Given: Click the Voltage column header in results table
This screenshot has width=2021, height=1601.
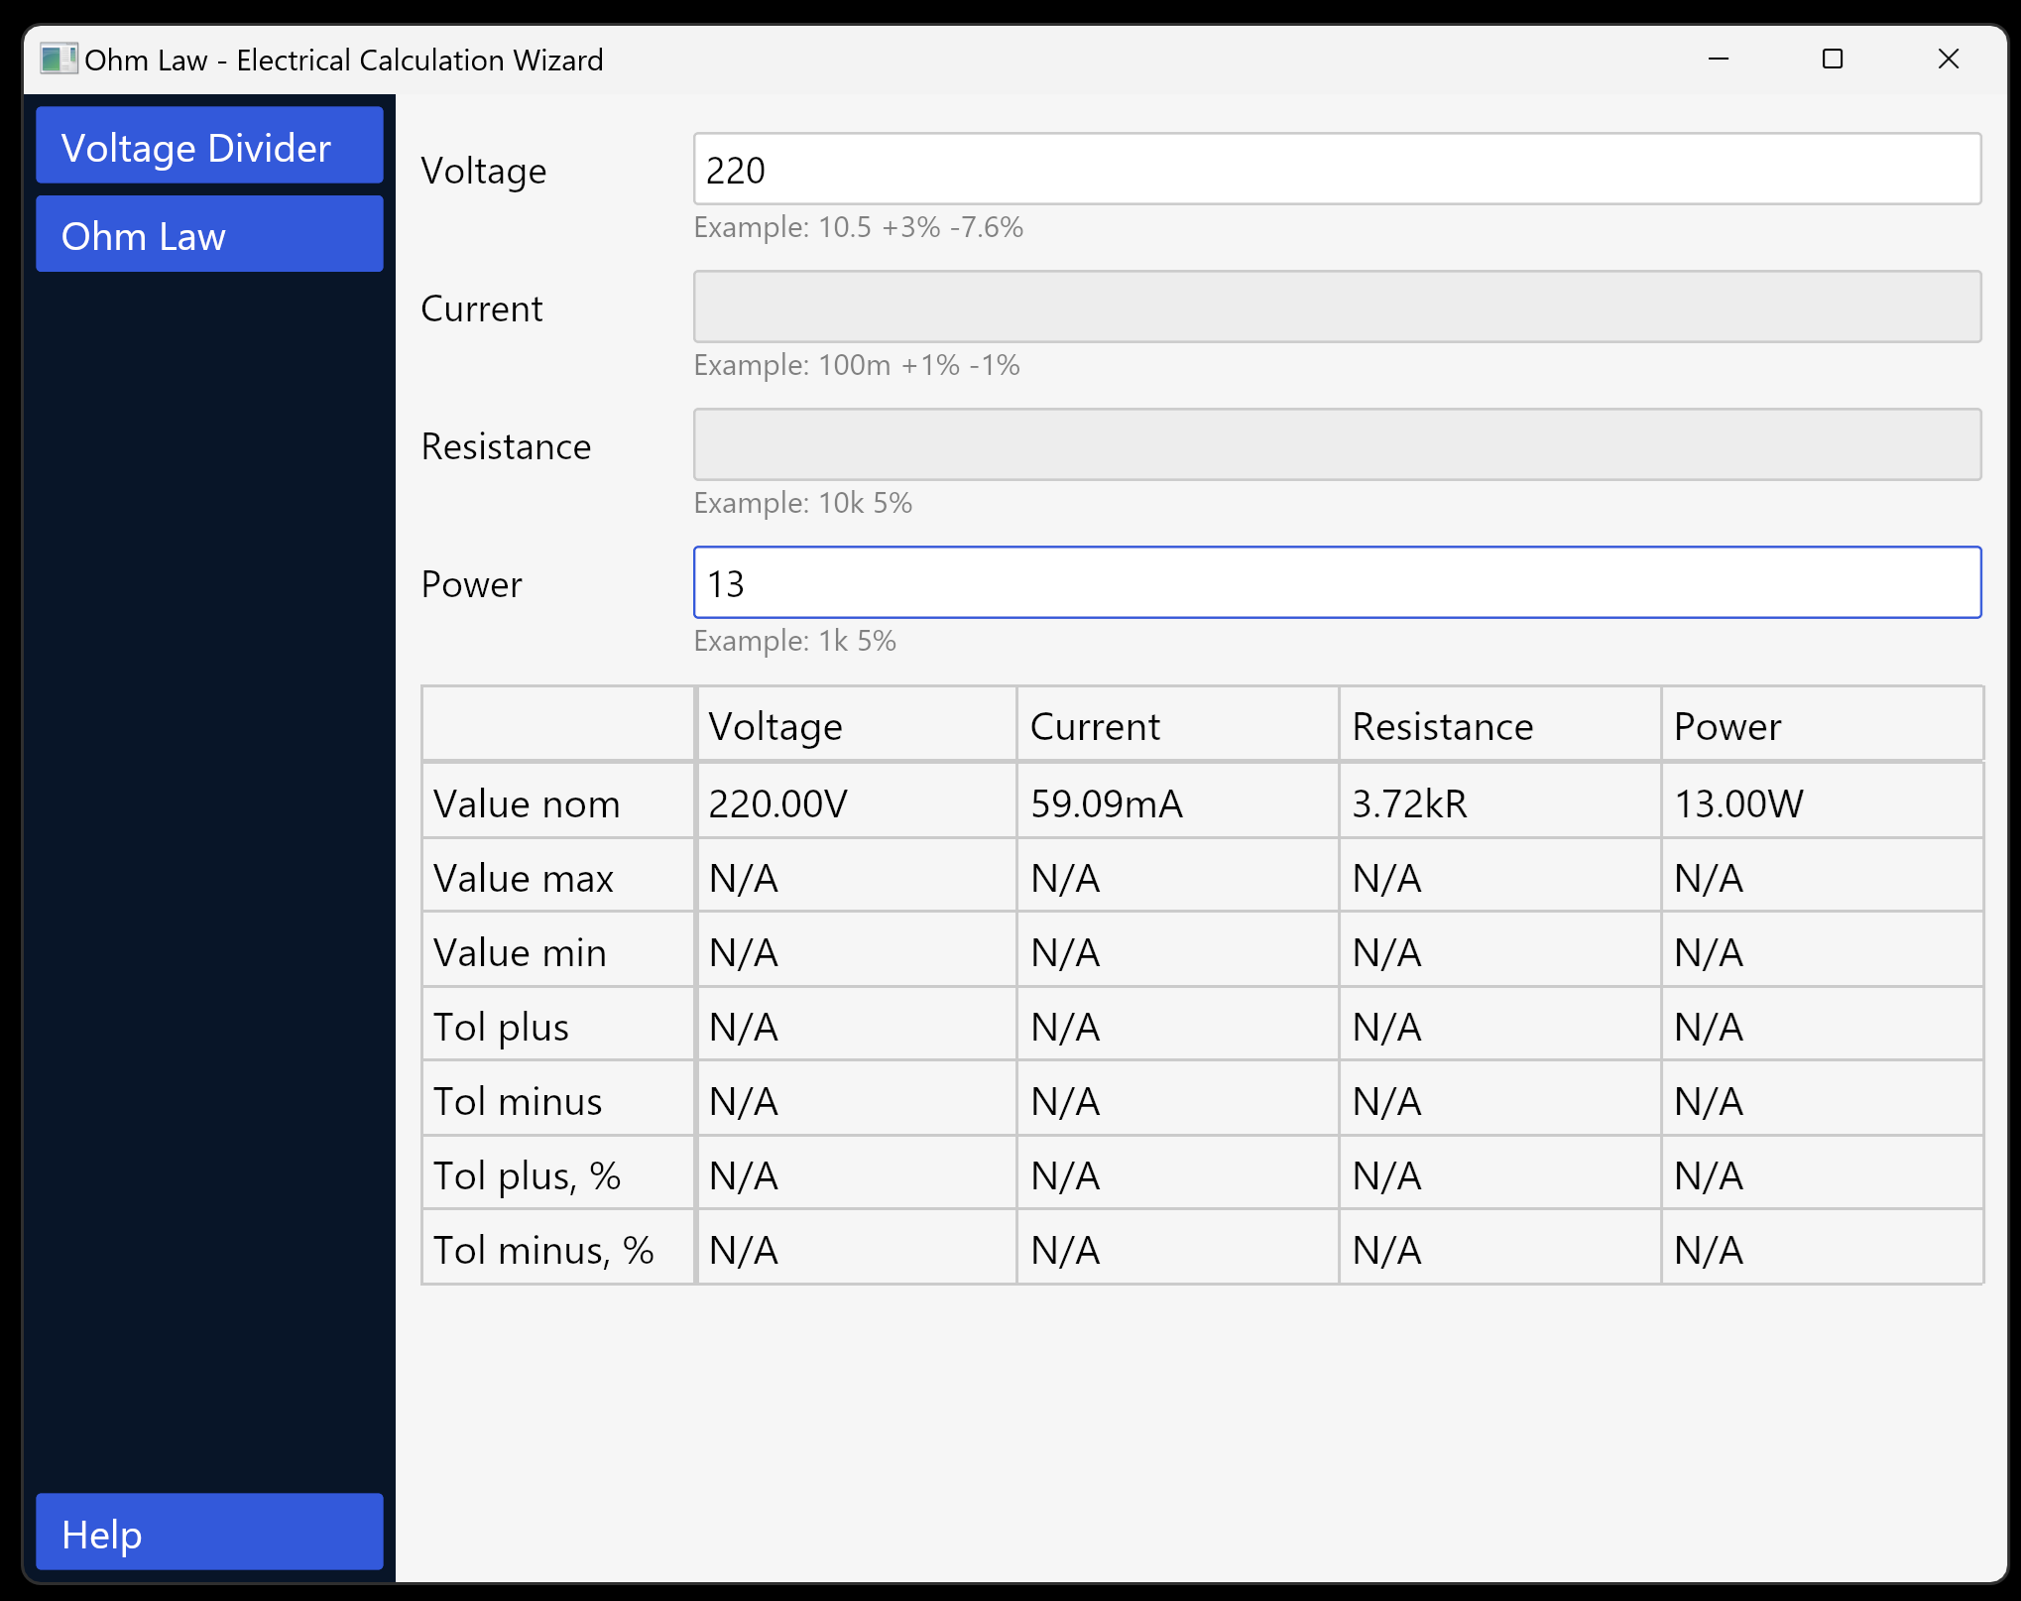Looking at the screenshot, I should click(774, 726).
